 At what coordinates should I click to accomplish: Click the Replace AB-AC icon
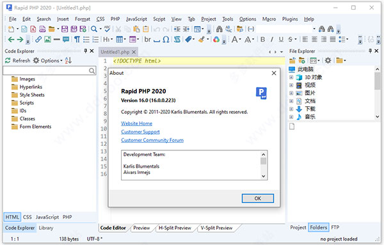[x=228, y=29]
